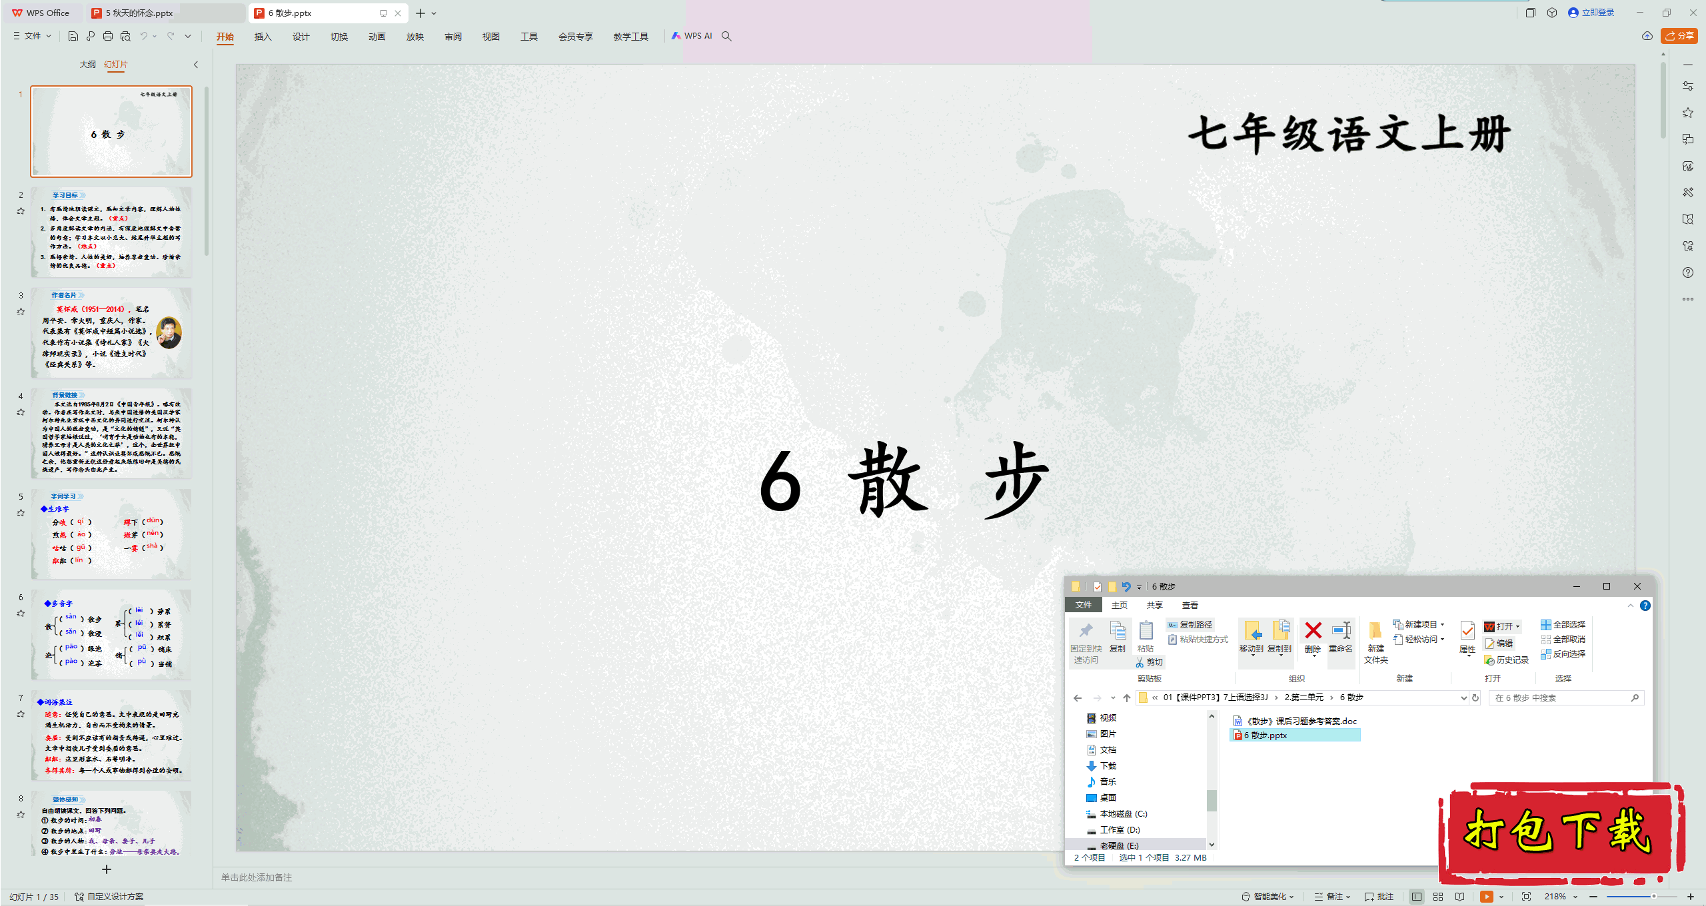This screenshot has width=1706, height=906.
Task: Click the New Folder icon in Explorer
Action: point(1375,631)
